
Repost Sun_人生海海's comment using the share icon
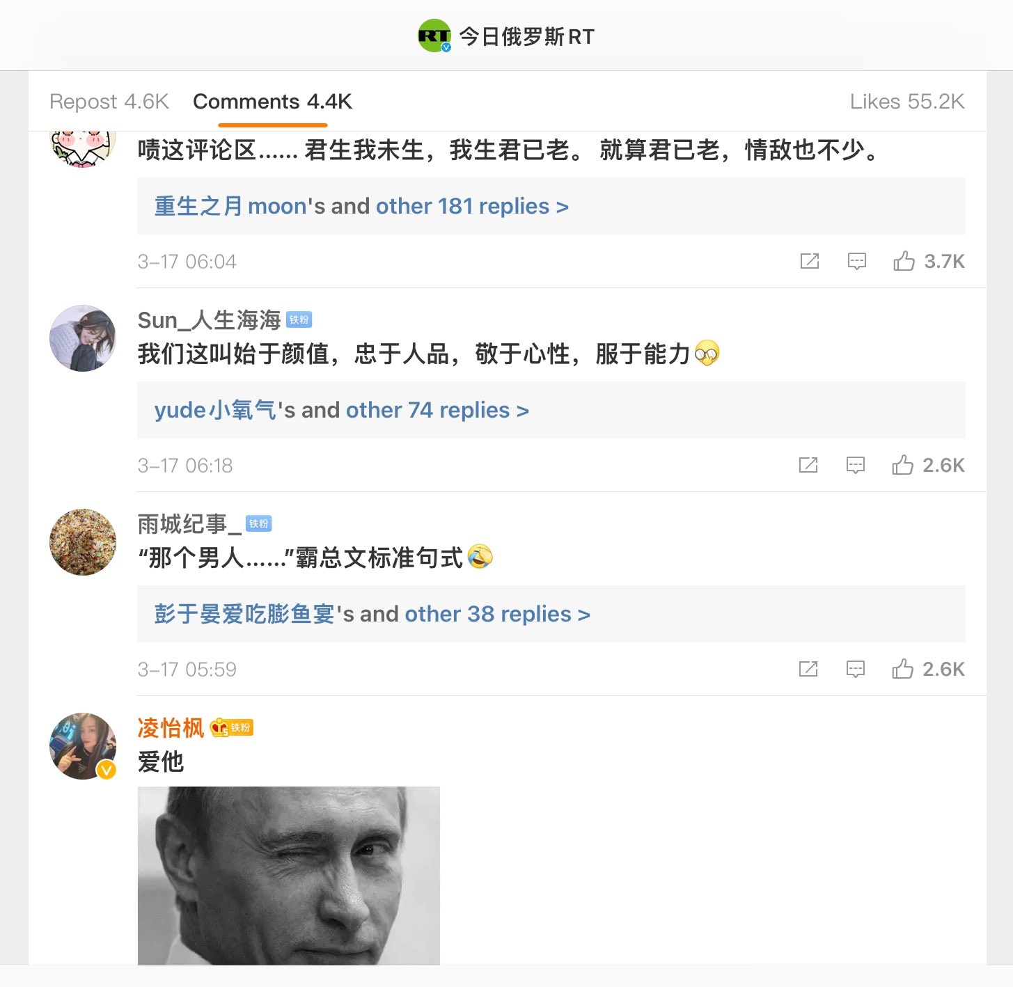(808, 465)
